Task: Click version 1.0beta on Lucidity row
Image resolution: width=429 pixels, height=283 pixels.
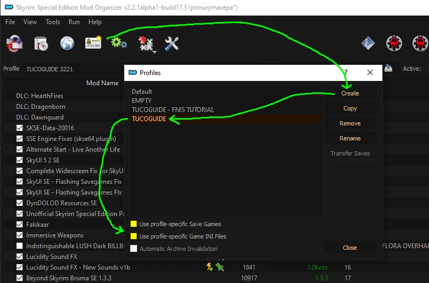Action: (x=317, y=267)
